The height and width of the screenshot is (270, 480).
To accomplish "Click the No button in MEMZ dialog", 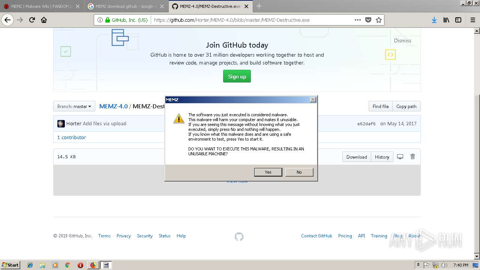I will [299, 172].
